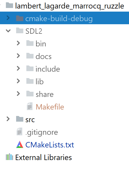
Task: Click the project root folder icon
Action: coord(9,5)
